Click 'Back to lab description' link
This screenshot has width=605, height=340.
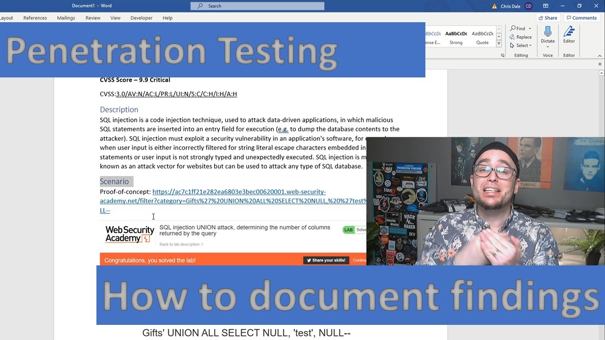coord(181,244)
